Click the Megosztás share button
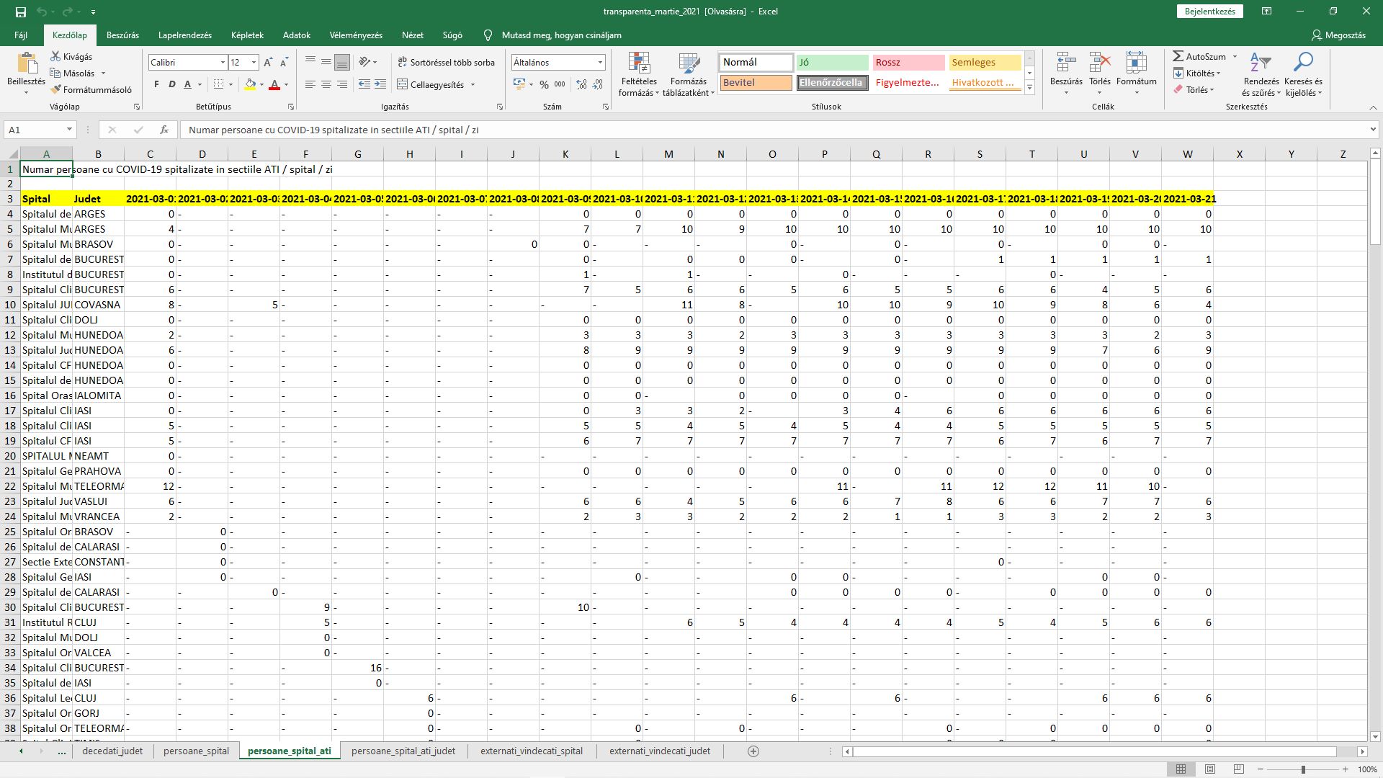The width and height of the screenshot is (1383, 778). tap(1339, 35)
